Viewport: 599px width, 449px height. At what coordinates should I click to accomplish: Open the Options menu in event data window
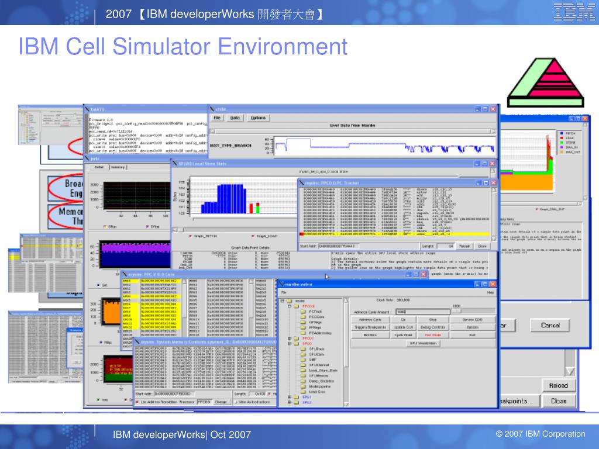pos(258,118)
